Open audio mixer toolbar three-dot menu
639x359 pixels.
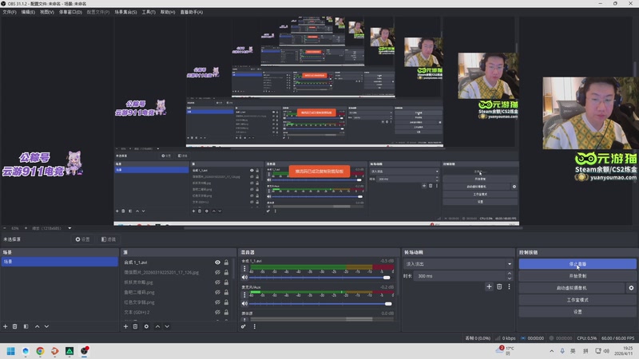pyautogui.click(x=255, y=326)
